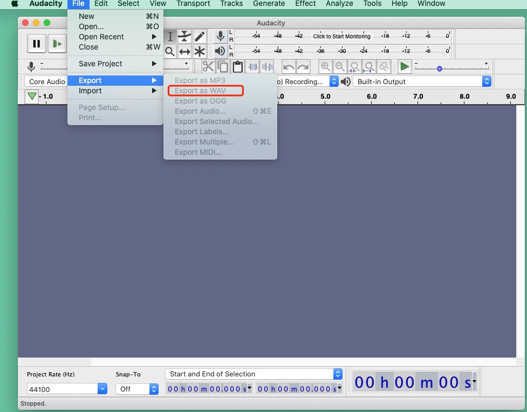
Task: Select the Time Shift tool
Action: tap(184, 51)
